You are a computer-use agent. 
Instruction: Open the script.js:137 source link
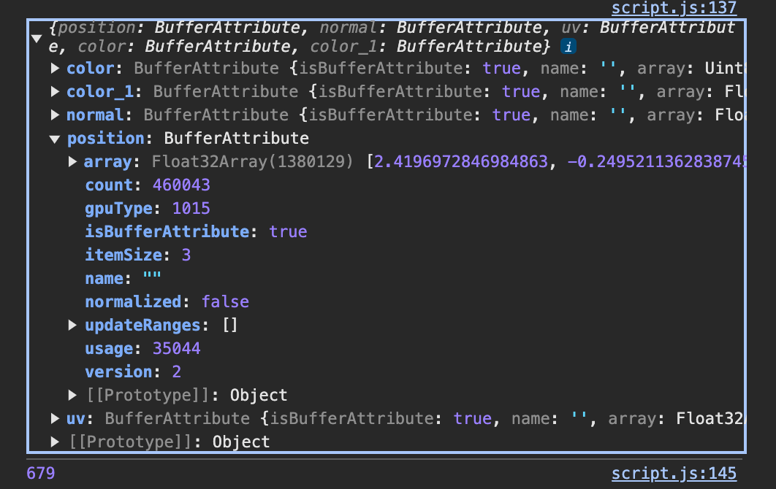(674, 8)
